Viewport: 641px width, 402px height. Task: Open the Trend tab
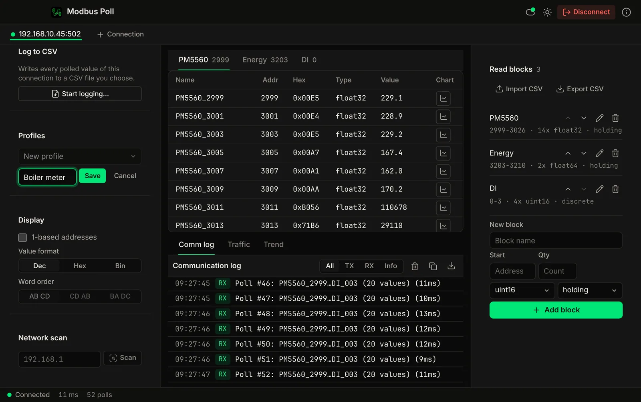[x=274, y=245]
